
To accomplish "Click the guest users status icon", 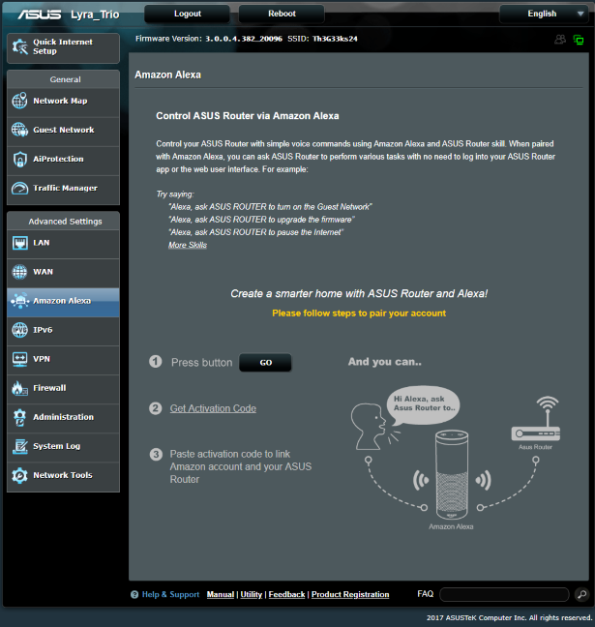I will coord(560,39).
